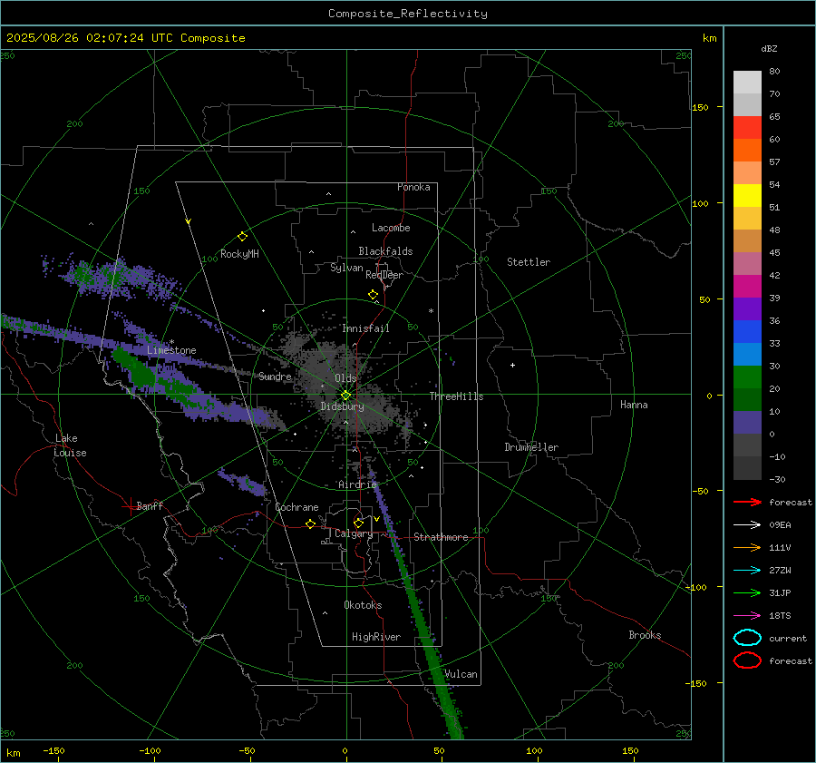The image size is (816, 763).
Task: Click the Lake Louise label
Action: coord(70,445)
